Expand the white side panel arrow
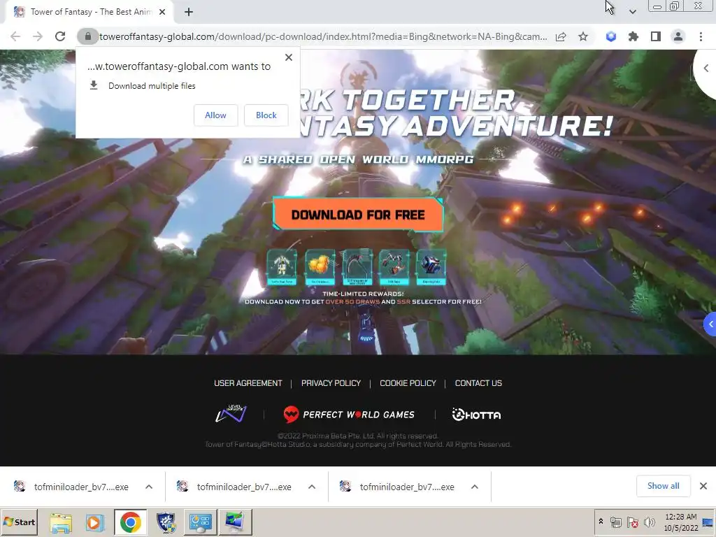716x537 pixels. pyautogui.click(x=706, y=69)
